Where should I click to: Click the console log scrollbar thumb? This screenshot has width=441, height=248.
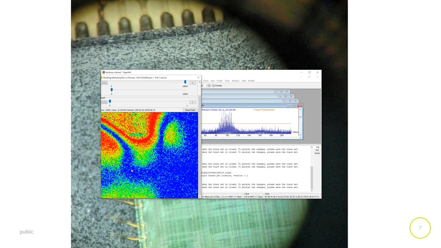click(312, 177)
